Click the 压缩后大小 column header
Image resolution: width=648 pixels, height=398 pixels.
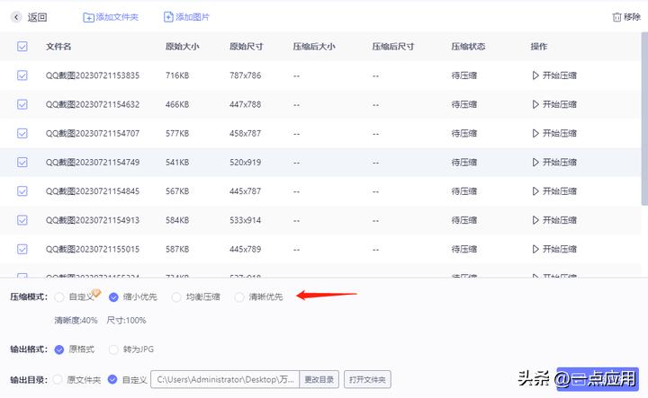click(x=314, y=47)
